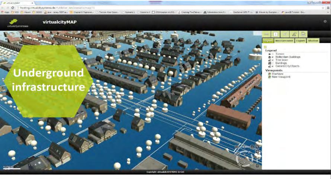Click the virtualcitySYSTEMS logo
The width and height of the screenshot is (331, 179).
pyautogui.click(x=17, y=23)
